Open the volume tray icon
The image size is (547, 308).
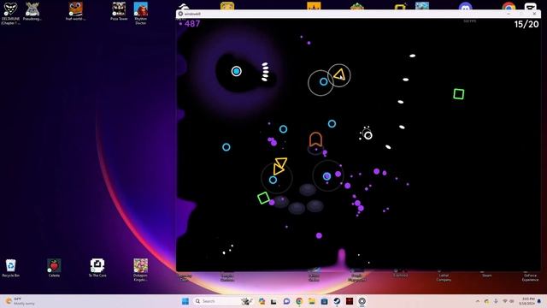coord(512,301)
